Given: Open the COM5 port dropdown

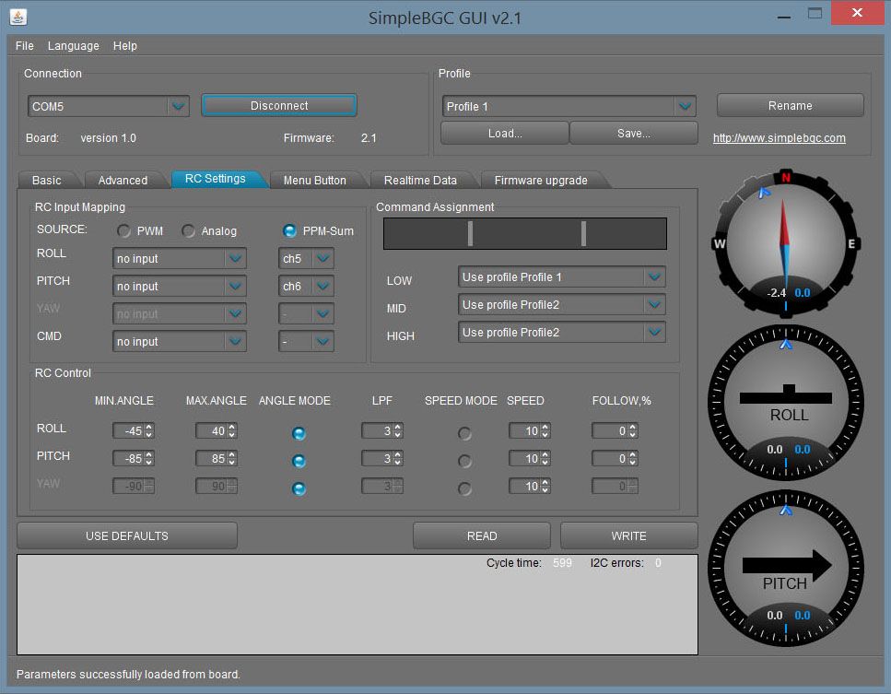Looking at the screenshot, I should (x=178, y=106).
